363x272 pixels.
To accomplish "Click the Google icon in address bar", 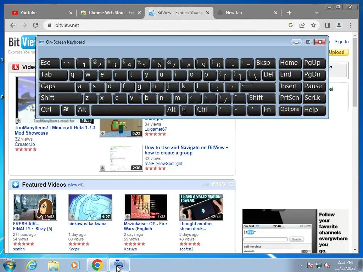I will [x=291, y=25].
